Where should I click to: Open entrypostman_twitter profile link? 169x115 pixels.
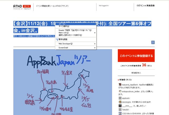(x=131, y=92)
